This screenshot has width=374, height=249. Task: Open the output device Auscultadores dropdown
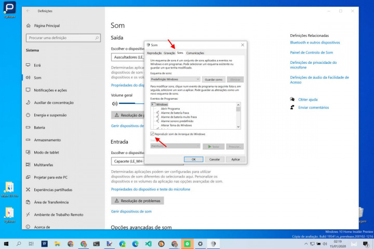127,57
